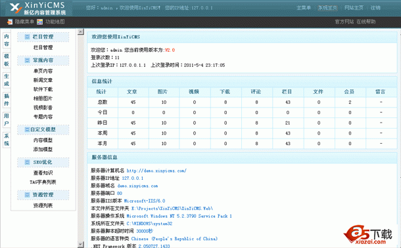
Task: Click the 下载 column header
Action: [x=225, y=92]
